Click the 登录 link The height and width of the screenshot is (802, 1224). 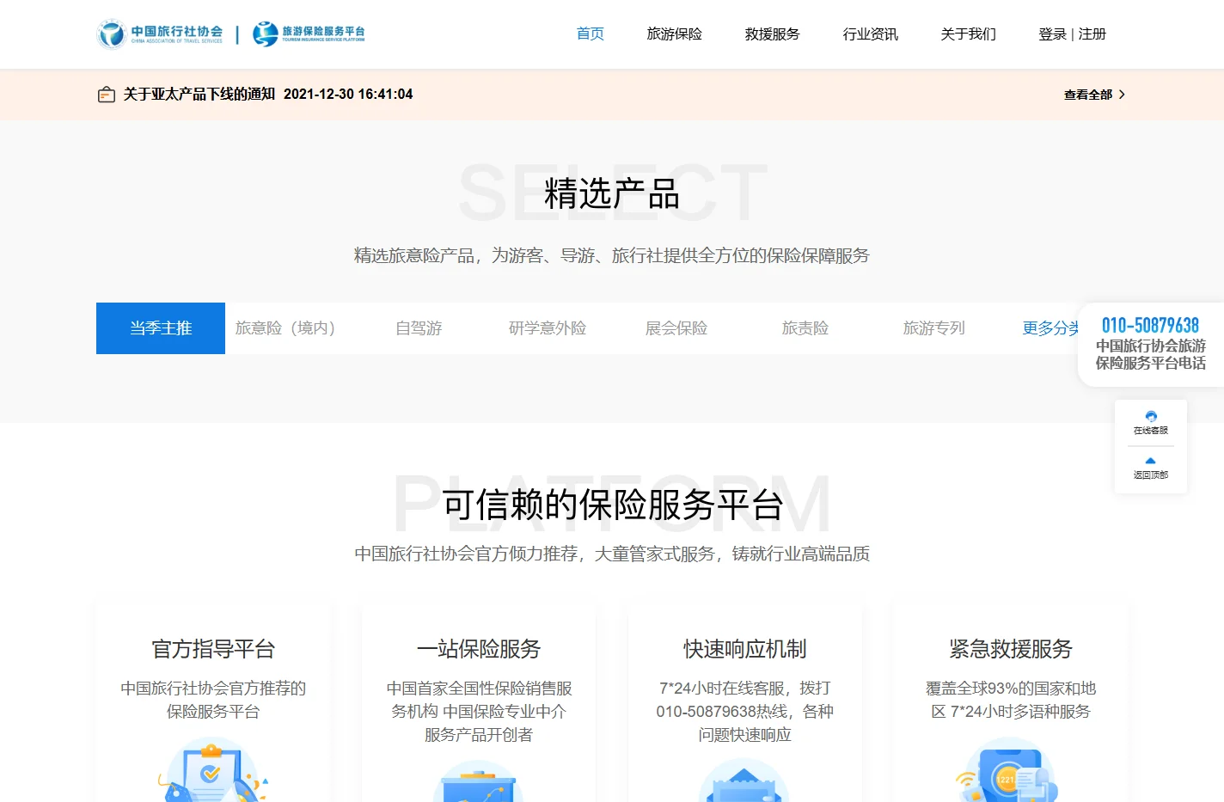[x=1052, y=34]
